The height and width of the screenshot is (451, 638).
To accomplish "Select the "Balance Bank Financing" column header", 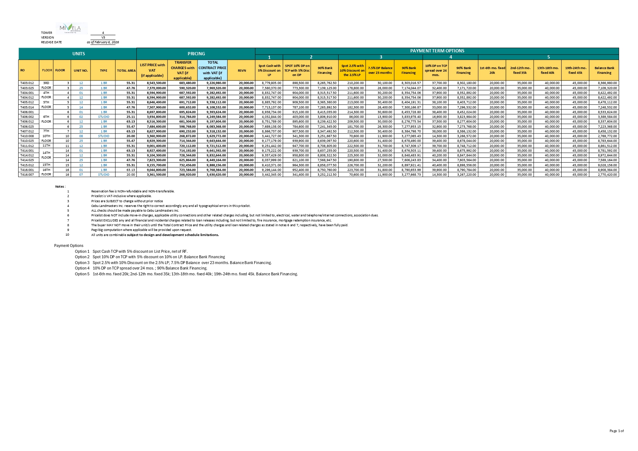I will tap(604, 70).
